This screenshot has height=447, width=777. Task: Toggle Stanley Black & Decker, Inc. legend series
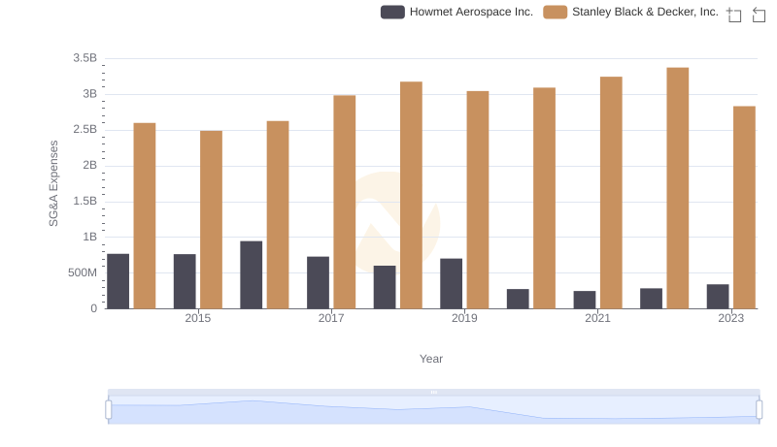pyautogui.click(x=630, y=12)
